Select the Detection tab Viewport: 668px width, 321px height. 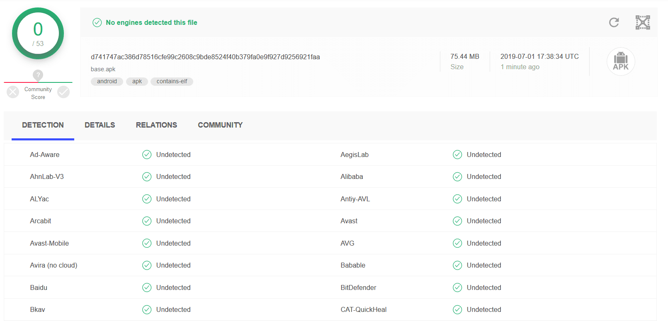tap(43, 125)
